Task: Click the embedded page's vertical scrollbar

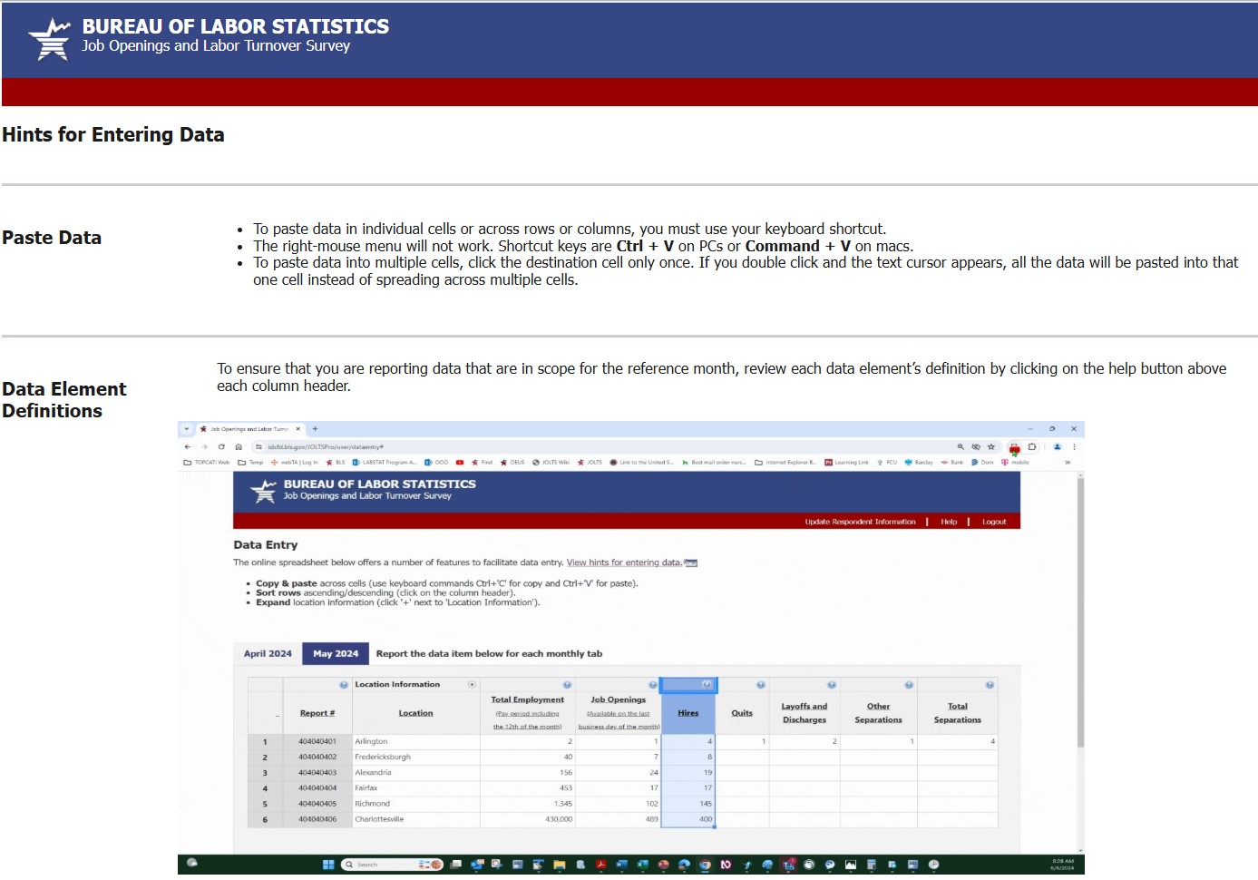Action: 1079,617
